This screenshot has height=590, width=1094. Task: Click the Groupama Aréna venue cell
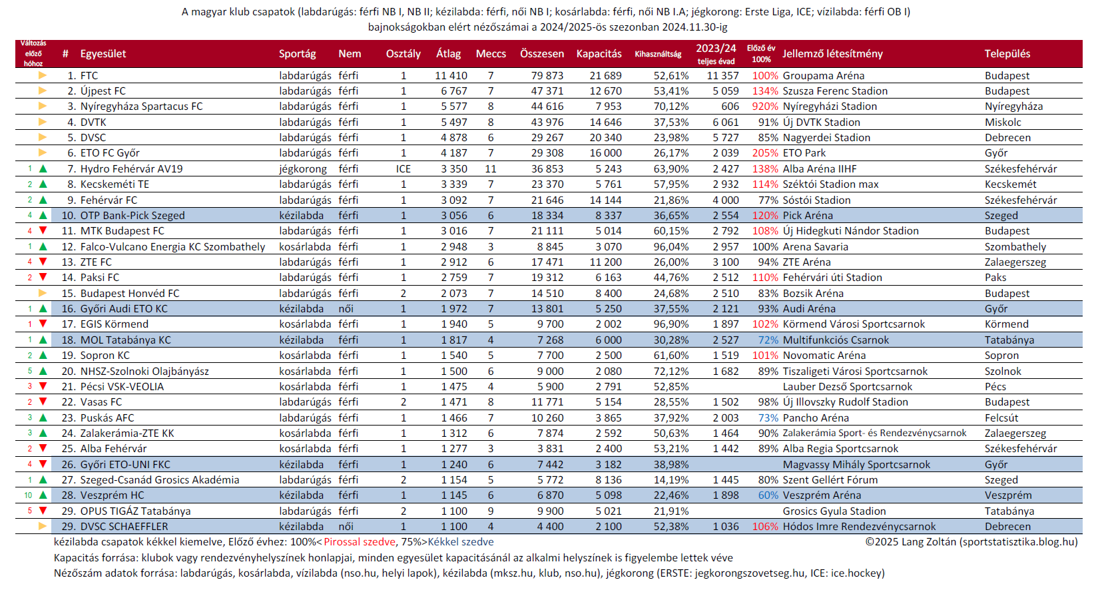point(824,75)
